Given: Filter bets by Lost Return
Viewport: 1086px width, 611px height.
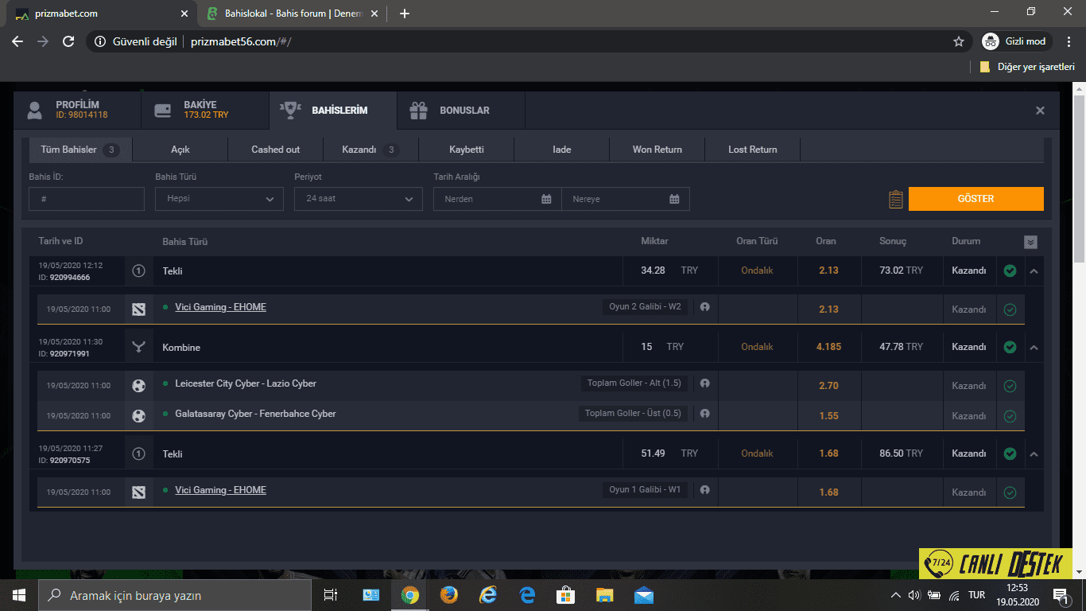Looking at the screenshot, I should coord(753,150).
